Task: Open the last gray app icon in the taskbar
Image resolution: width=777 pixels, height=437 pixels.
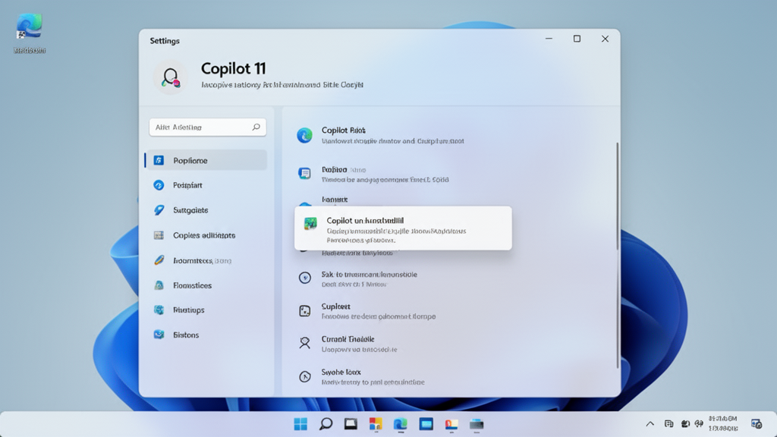Action: [x=477, y=424]
